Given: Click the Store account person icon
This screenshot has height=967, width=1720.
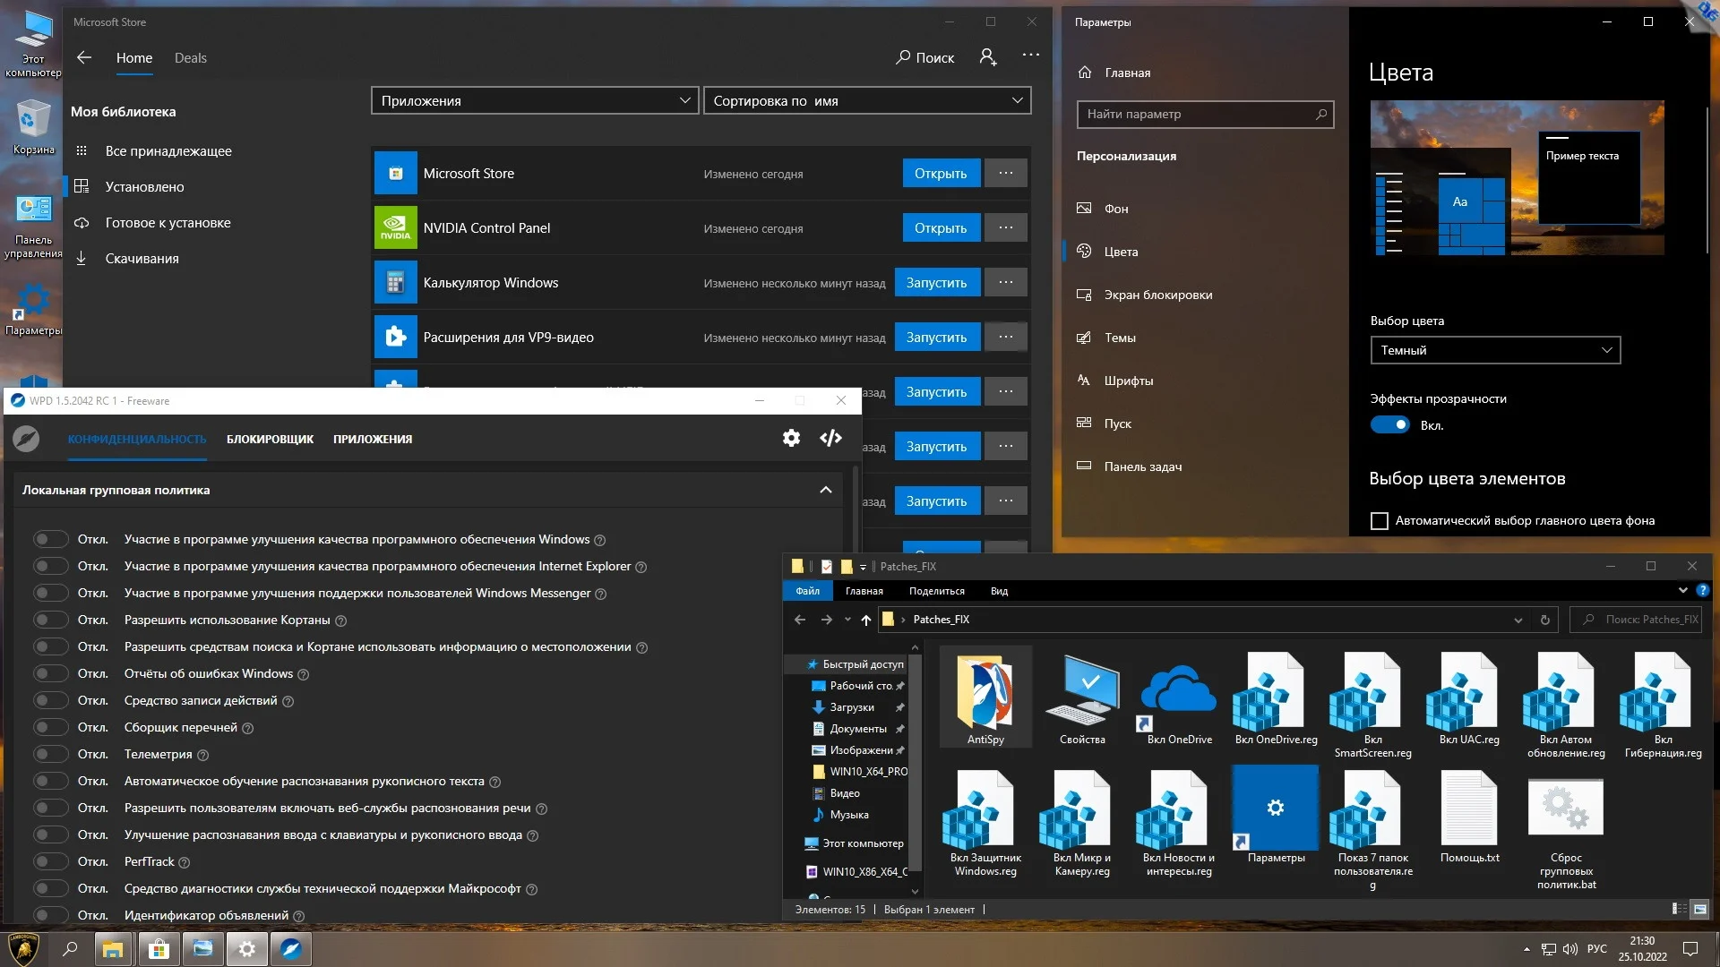Looking at the screenshot, I should tap(987, 57).
